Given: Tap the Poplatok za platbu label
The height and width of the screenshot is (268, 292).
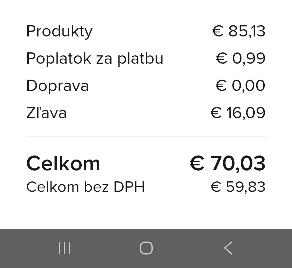Looking at the screenshot, I should (95, 59).
